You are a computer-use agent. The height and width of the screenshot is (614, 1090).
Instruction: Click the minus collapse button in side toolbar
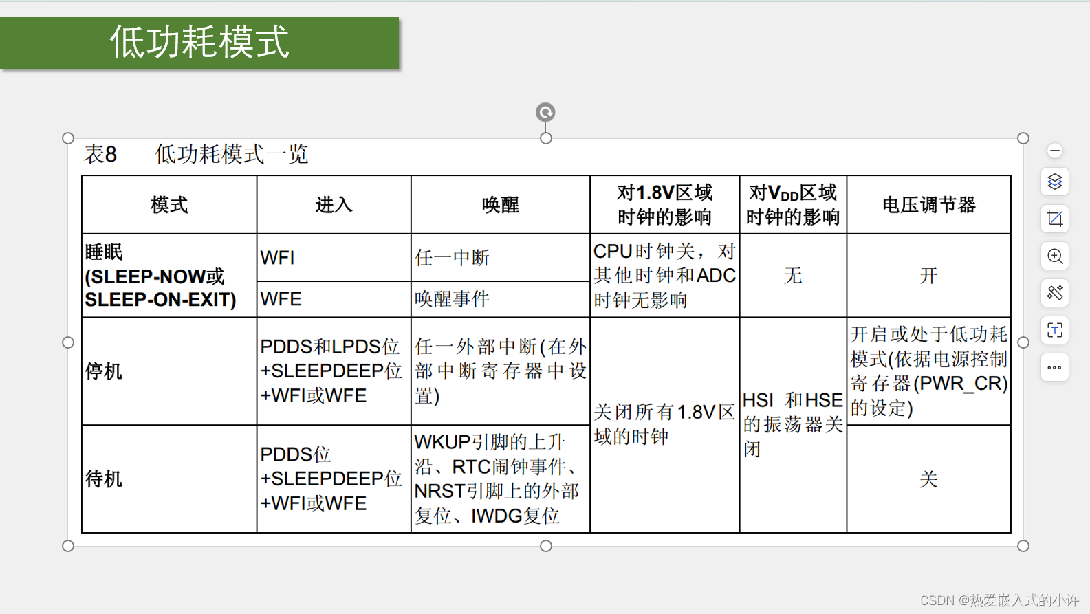(x=1055, y=151)
